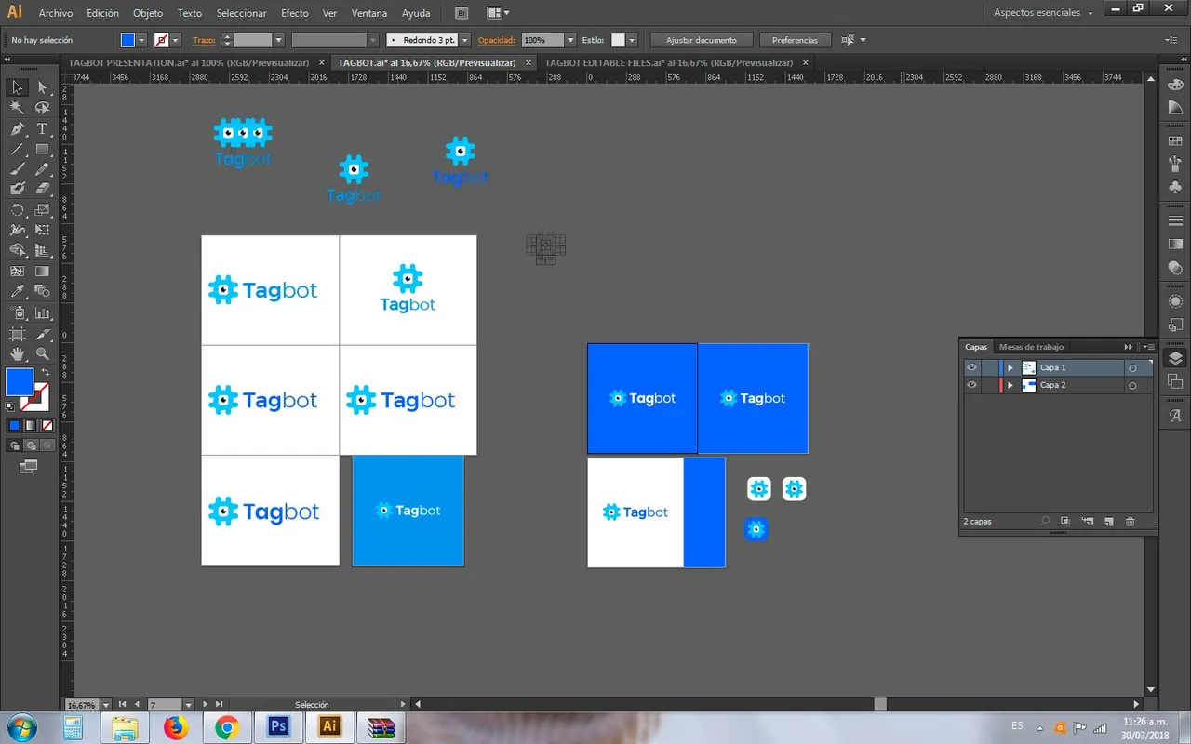Set paint mode to Color

click(x=15, y=425)
